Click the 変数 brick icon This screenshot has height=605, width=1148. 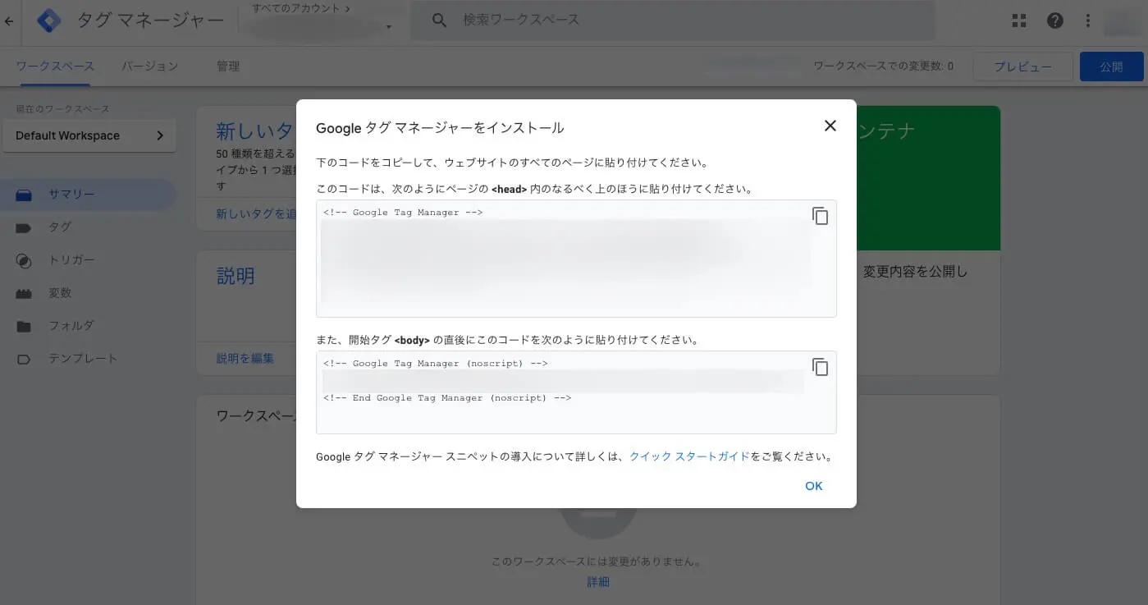24,293
